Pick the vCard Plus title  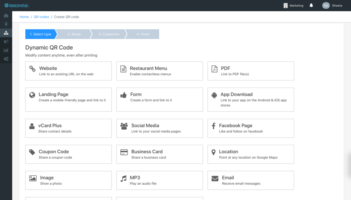click(50, 125)
